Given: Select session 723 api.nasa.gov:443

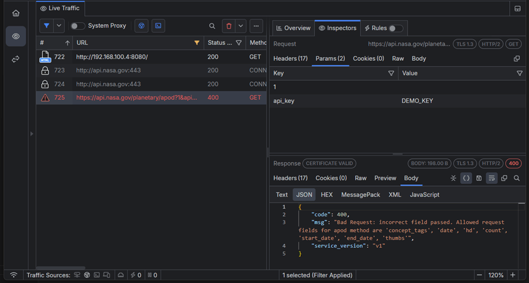Looking at the screenshot, I should [x=152, y=70].
